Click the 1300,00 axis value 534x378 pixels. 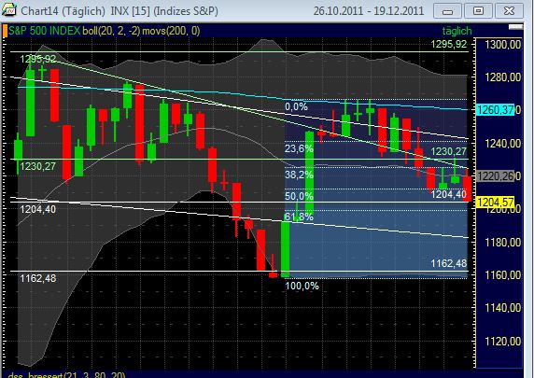(503, 44)
